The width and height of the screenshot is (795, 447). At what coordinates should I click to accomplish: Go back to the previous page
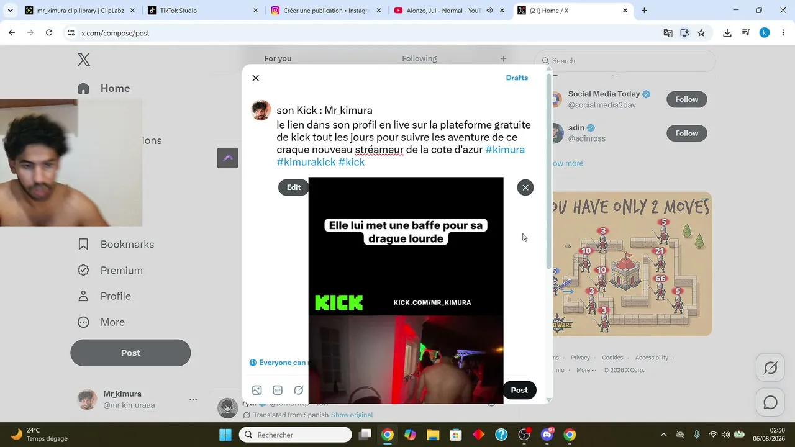click(x=12, y=33)
